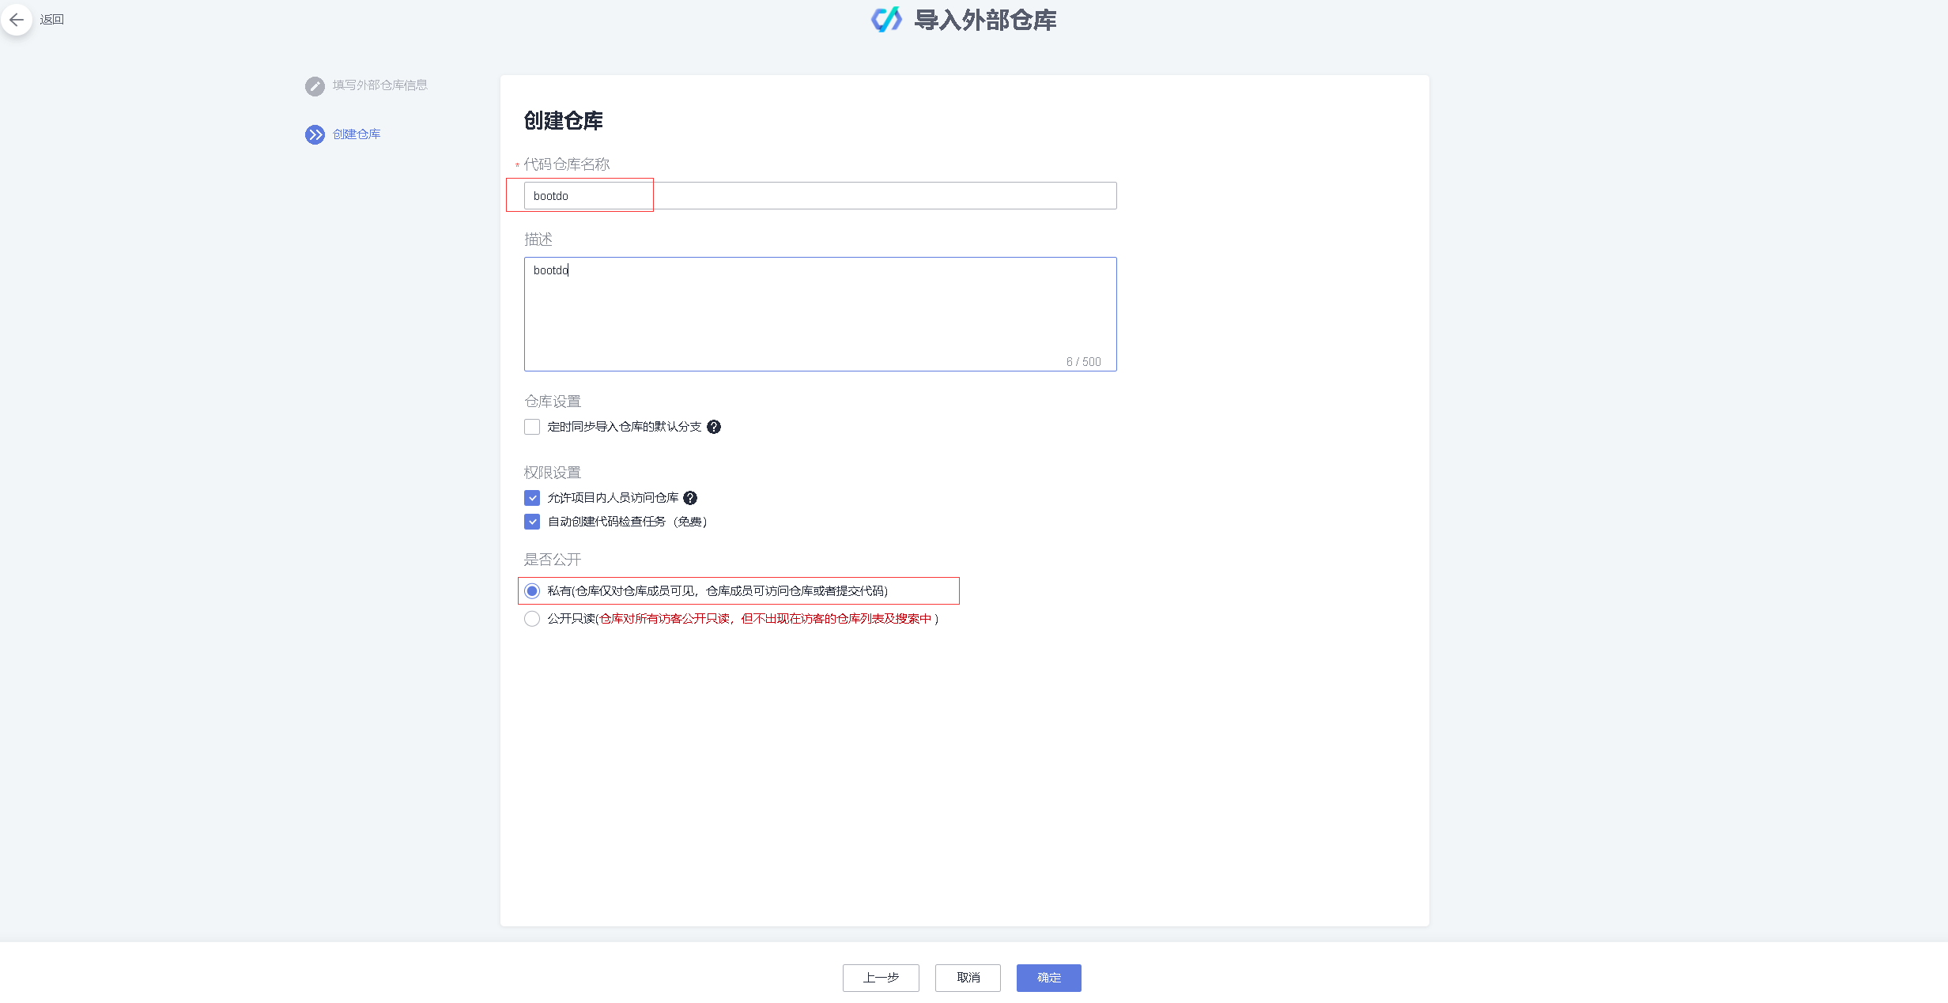1948x1003 pixels.
Task: Click the blue 确定 button
Action: (x=1048, y=978)
